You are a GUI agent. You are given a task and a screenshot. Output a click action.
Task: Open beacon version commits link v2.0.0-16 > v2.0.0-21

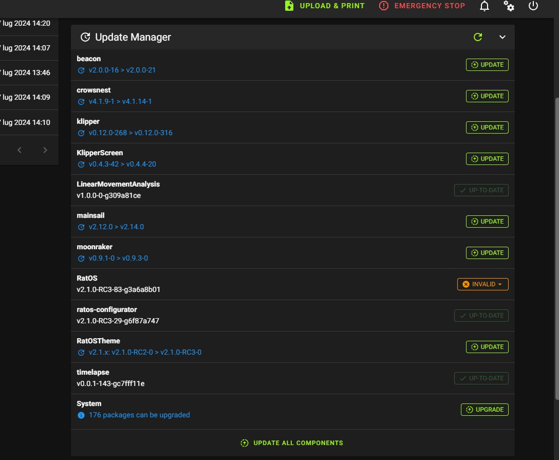[x=122, y=70]
